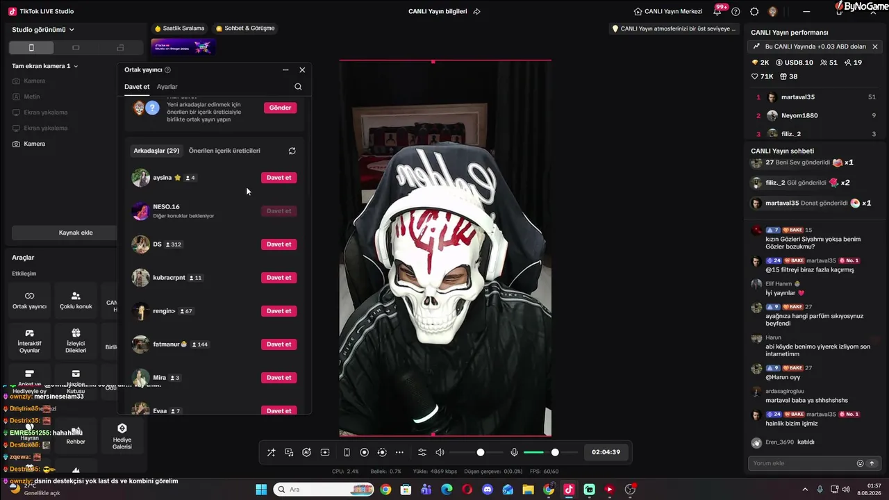The width and height of the screenshot is (889, 500).
Task: Switch to the Davet et tab
Action: (137, 87)
